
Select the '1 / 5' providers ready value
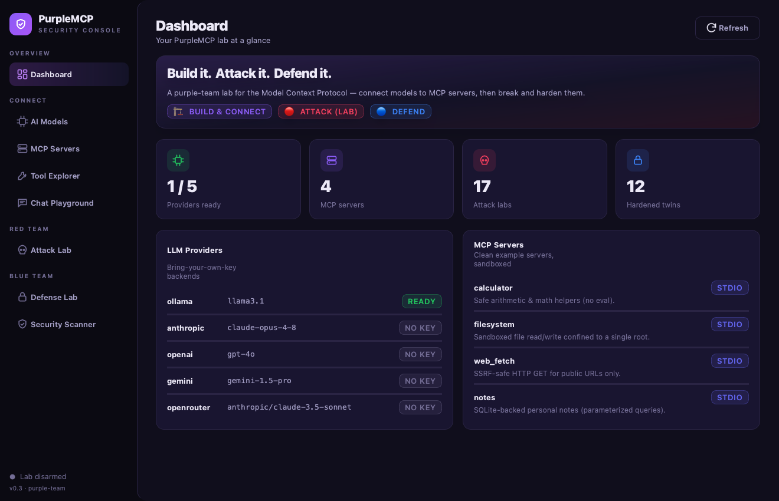click(182, 187)
